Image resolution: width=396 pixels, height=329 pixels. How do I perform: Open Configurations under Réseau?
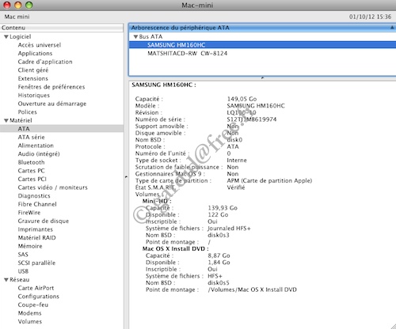click(x=39, y=297)
